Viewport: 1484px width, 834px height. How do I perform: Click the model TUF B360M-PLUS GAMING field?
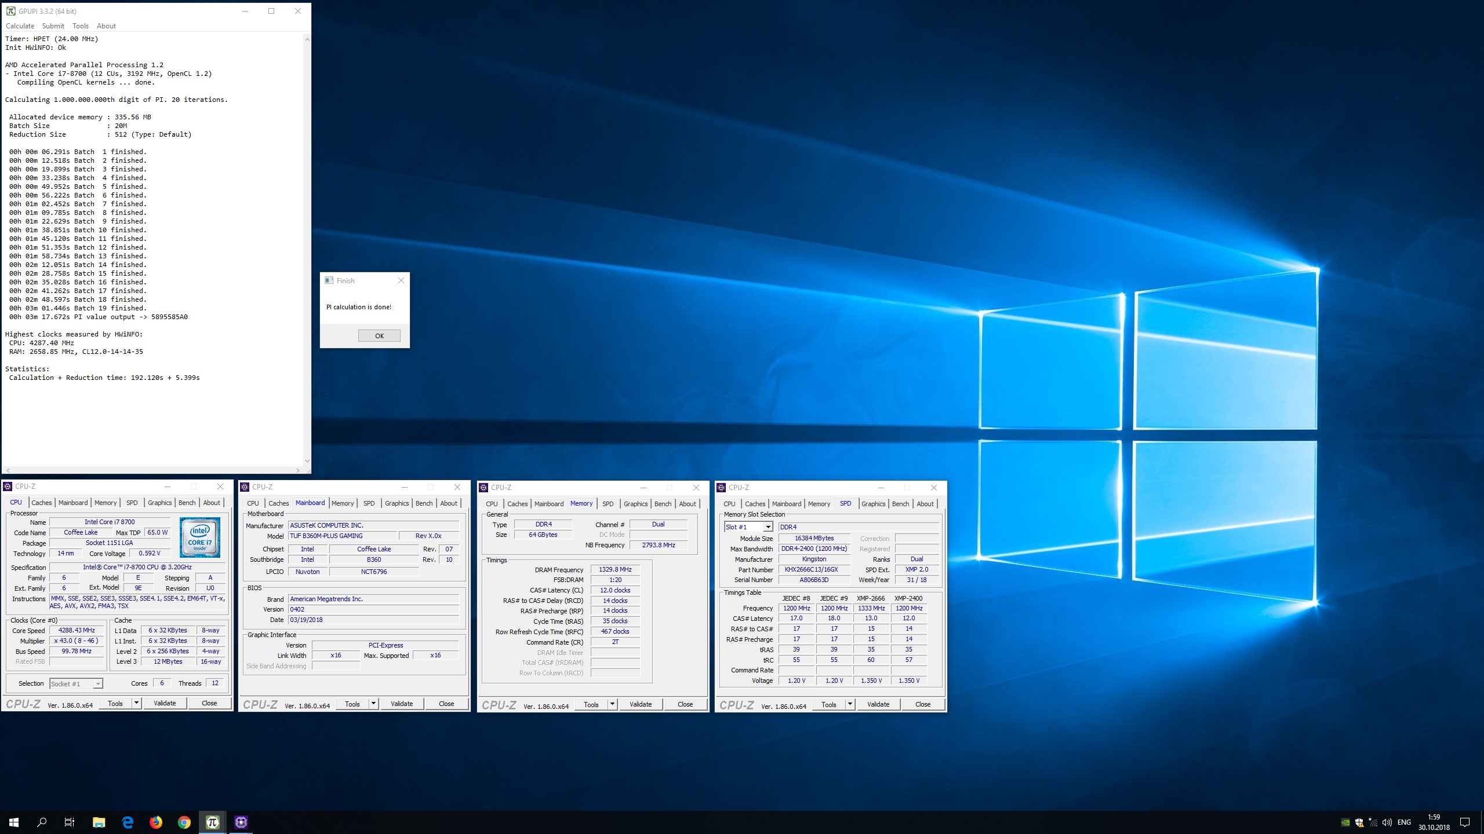click(342, 536)
